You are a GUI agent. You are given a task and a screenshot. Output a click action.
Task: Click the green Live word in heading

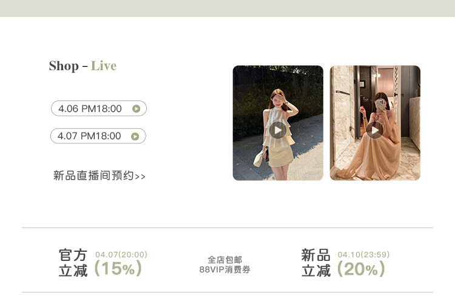104,66
